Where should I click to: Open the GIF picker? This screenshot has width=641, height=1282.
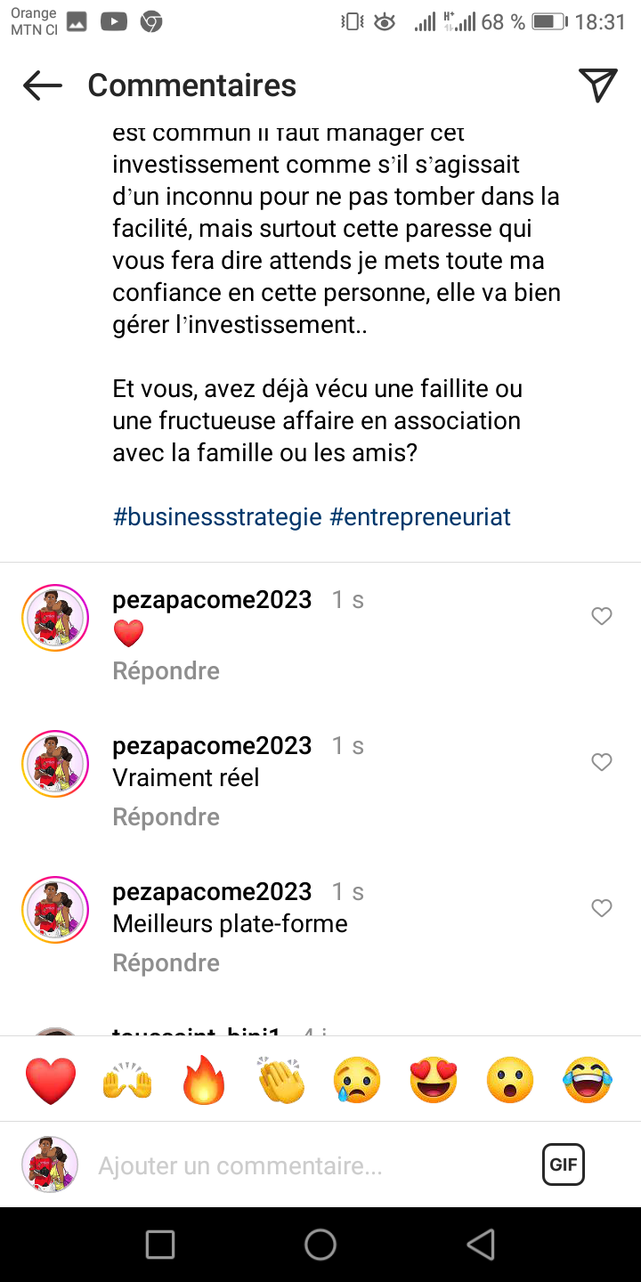(563, 1164)
